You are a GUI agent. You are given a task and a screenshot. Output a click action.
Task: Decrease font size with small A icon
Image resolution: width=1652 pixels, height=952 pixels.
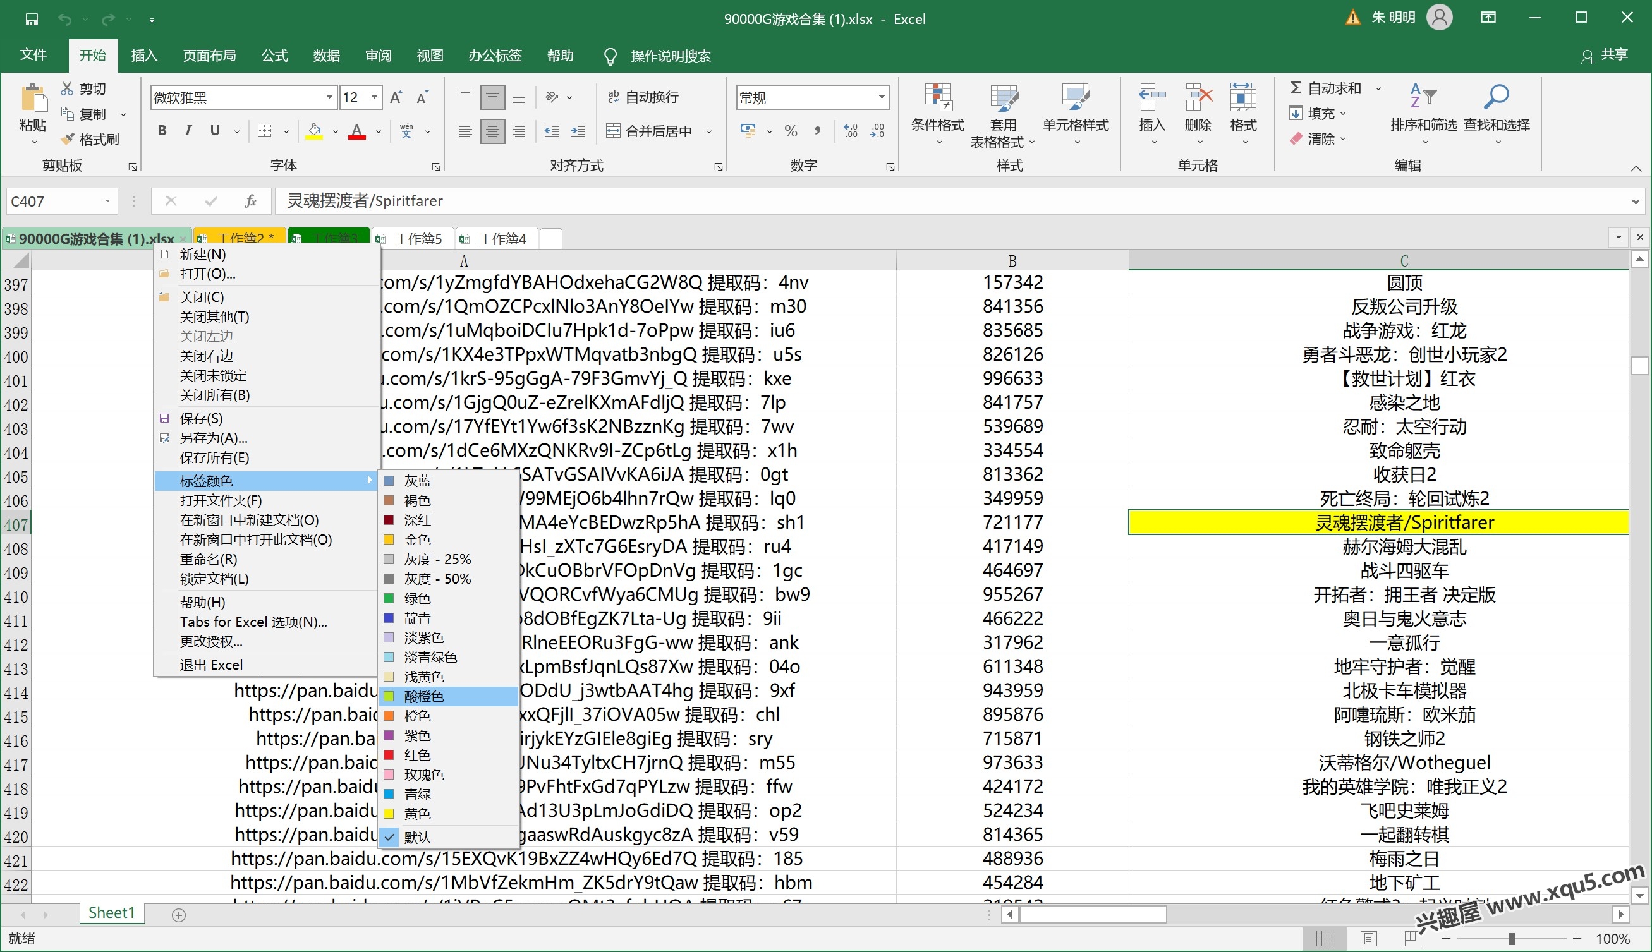422,97
